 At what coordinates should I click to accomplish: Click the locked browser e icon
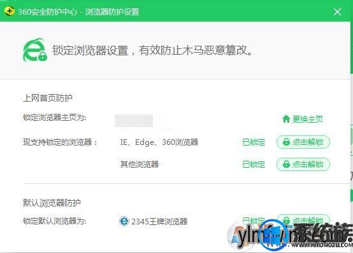pos(35,50)
